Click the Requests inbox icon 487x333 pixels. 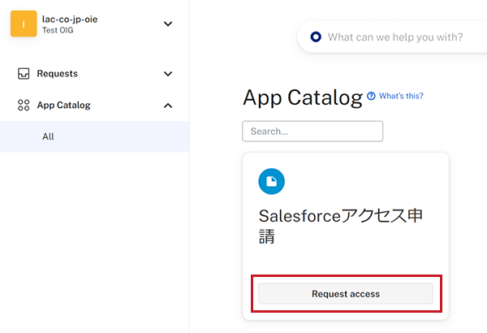coord(24,74)
